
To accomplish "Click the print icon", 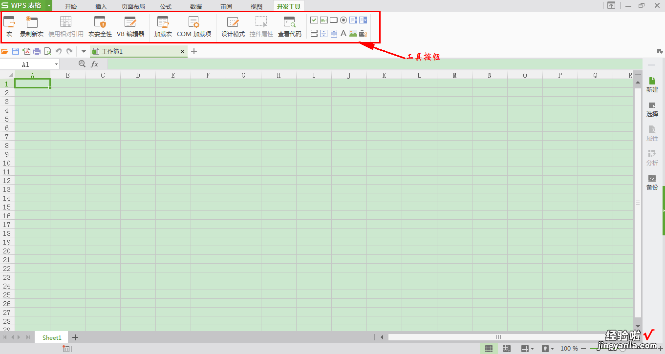I will (37, 51).
